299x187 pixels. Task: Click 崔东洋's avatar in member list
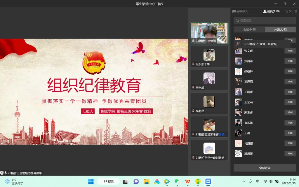[x=238, y=123]
